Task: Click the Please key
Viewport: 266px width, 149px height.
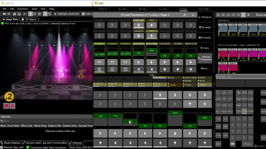Action: [x=247, y=144]
